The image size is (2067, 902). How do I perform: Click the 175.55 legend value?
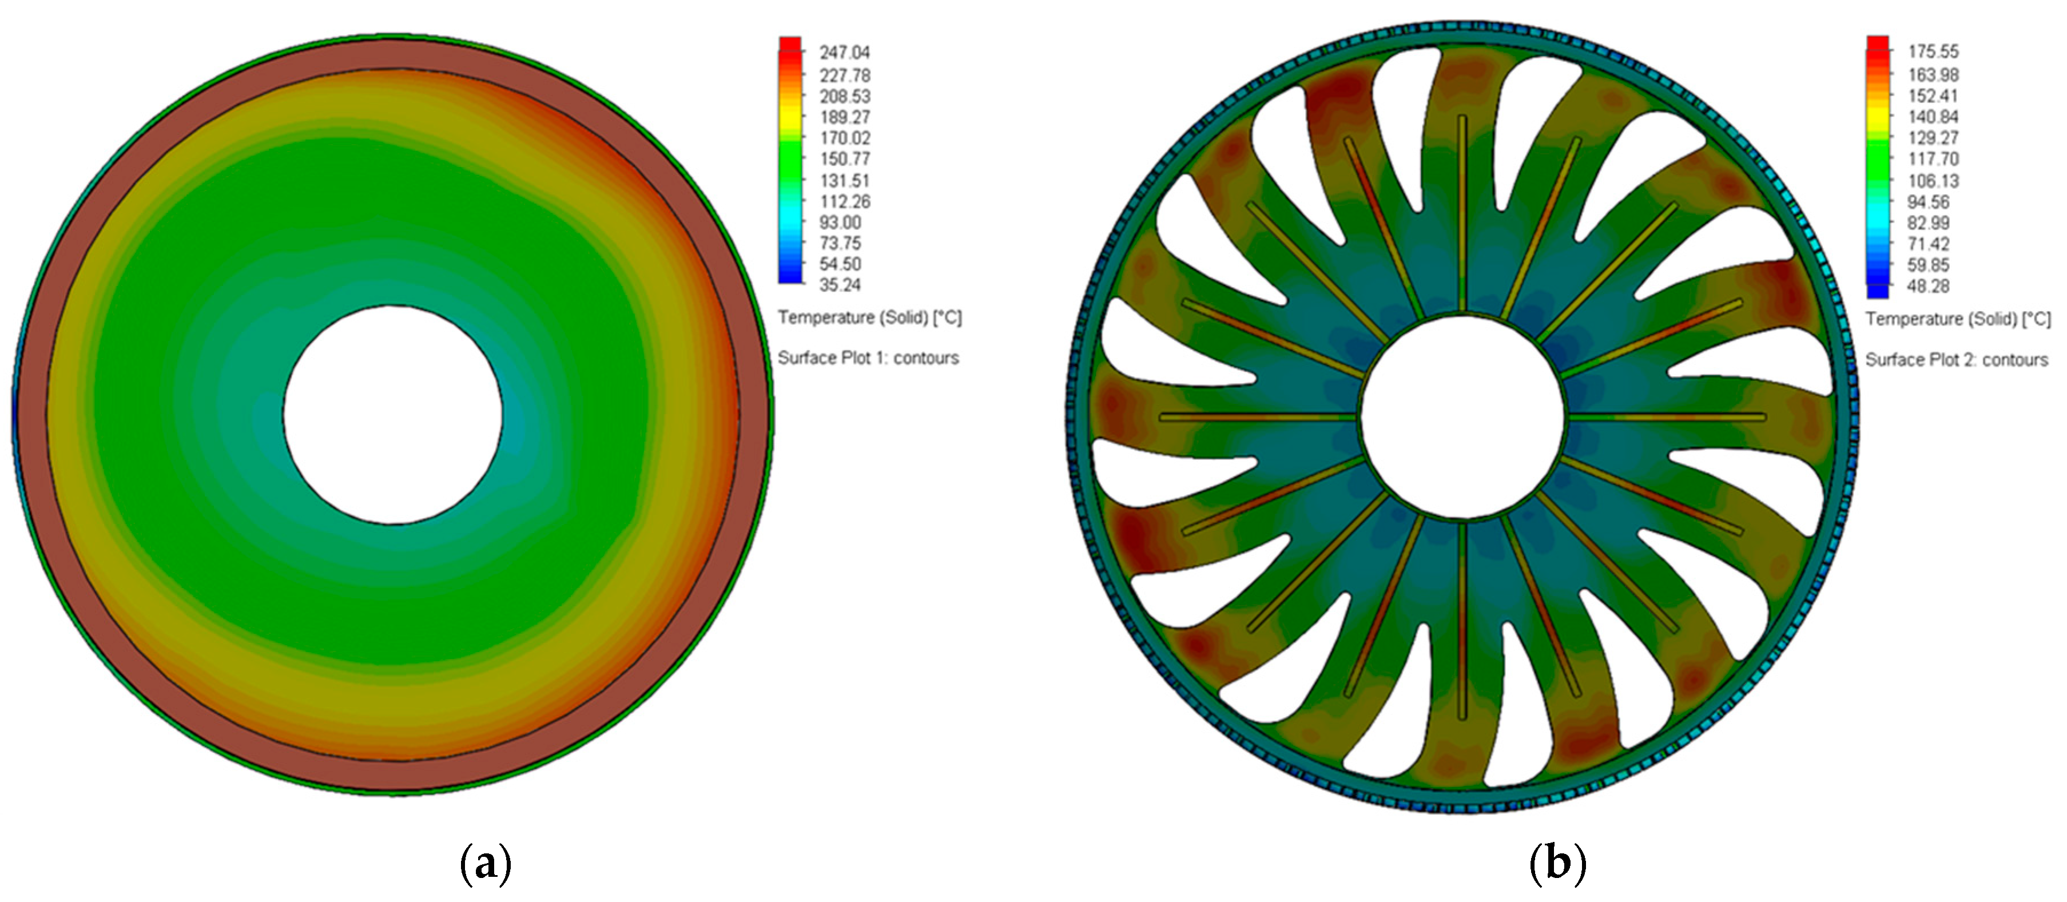click(1932, 52)
